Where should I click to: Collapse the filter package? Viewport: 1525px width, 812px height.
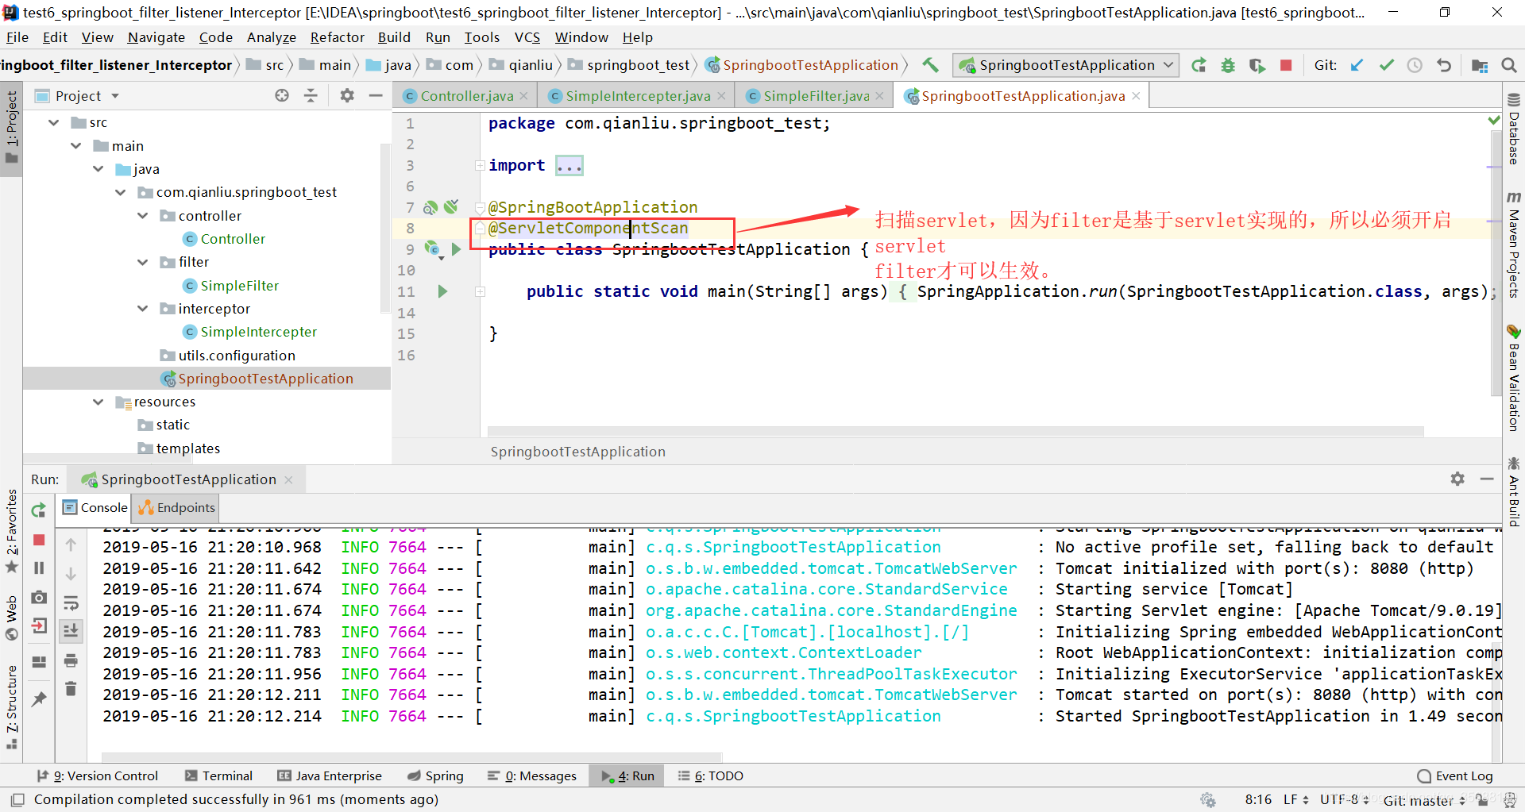[x=142, y=262]
